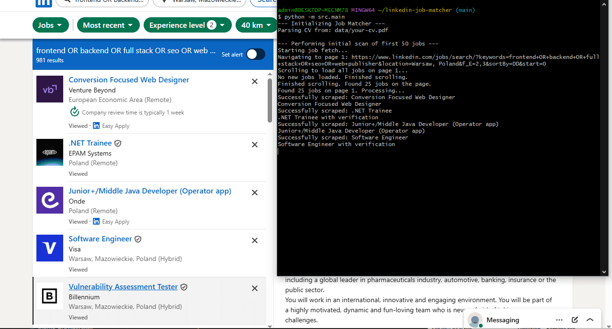Click 'Company review time is typically 1 week' text
This screenshot has width=612, height=329.
[133, 113]
